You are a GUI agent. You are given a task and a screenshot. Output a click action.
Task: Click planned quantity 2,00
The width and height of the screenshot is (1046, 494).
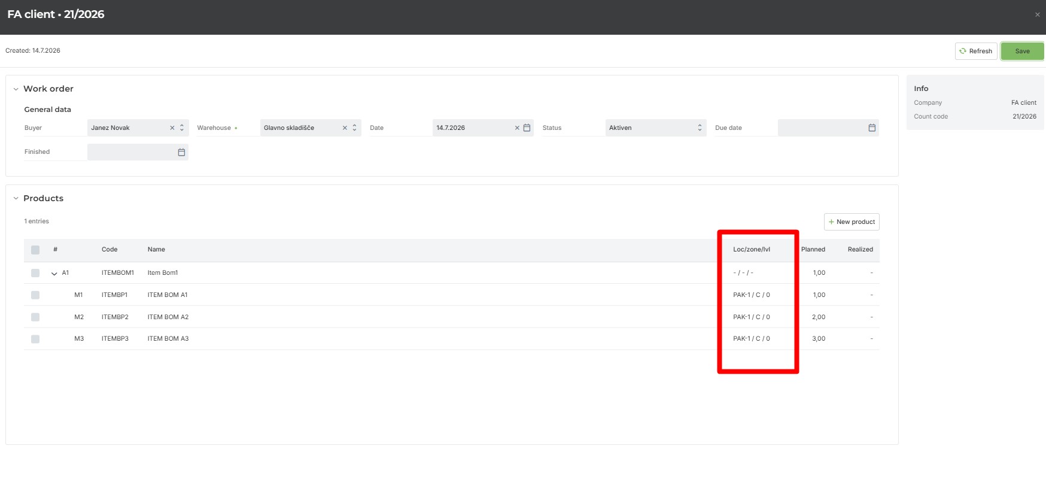click(819, 317)
